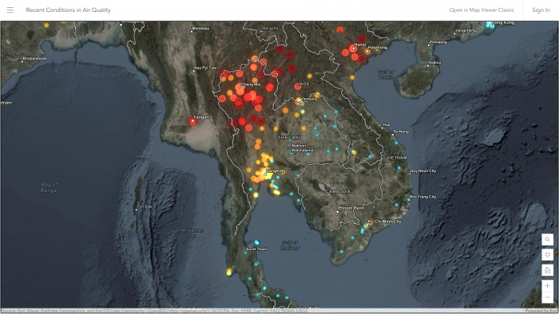Select the yellow marker near Surat Thani's west coast

[229, 273]
